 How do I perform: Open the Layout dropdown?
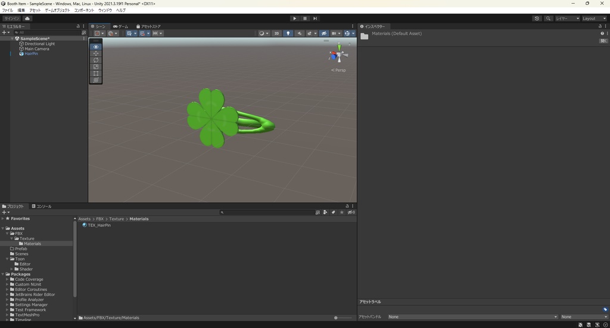click(x=594, y=18)
